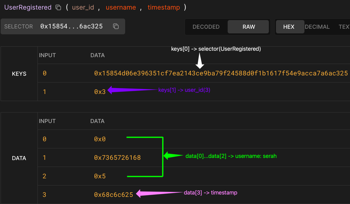Viewport: 350px width, 204px height.
Task: Select the timestamp parameter label
Action: pos(164,7)
